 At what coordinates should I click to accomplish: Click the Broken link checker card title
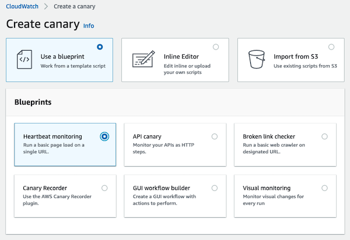pyautogui.click(x=269, y=136)
